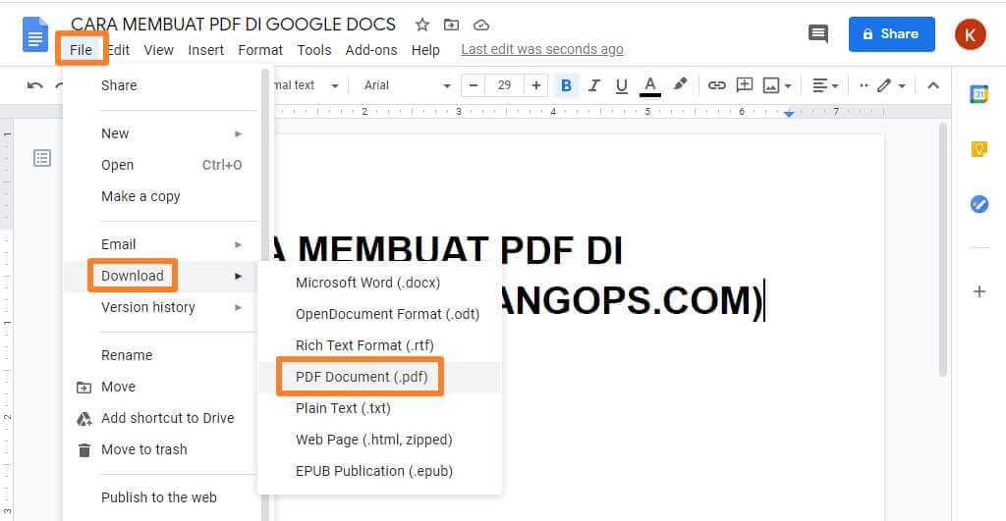Open the View menu
Image resolution: width=1006 pixels, height=521 pixels.
158,50
